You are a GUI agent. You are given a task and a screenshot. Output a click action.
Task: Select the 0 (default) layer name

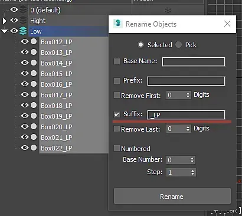[x=45, y=10]
